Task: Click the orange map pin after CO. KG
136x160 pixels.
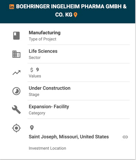Action: click(x=75, y=15)
